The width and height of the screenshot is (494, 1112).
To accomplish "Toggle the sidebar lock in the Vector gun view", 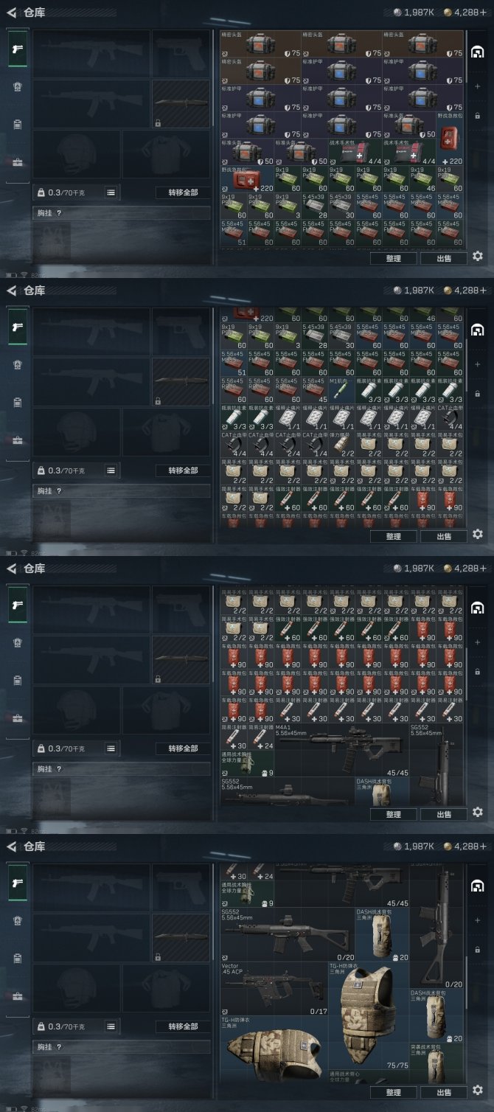I will [x=478, y=949].
